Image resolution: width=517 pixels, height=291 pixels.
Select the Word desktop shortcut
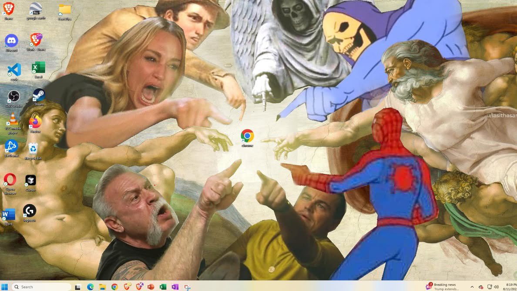[x=8, y=217]
